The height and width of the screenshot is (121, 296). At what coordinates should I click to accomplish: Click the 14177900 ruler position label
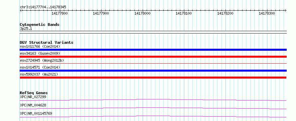pyautogui.click(x=101, y=14)
